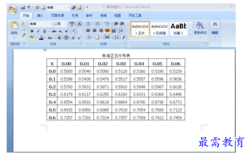The height and width of the screenshot is (155, 248).
Task: Open the Change Case Aa menu
Action: [x=50, y=38]
